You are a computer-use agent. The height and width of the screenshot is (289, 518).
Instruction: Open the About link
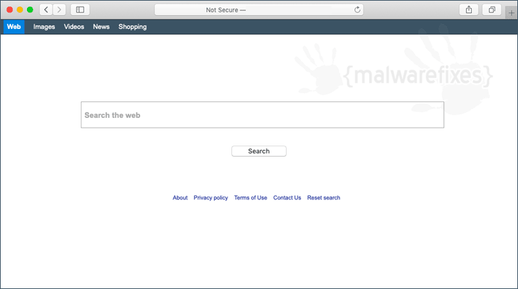click(180, 198)
